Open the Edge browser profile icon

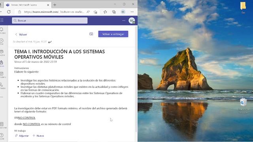123,12
